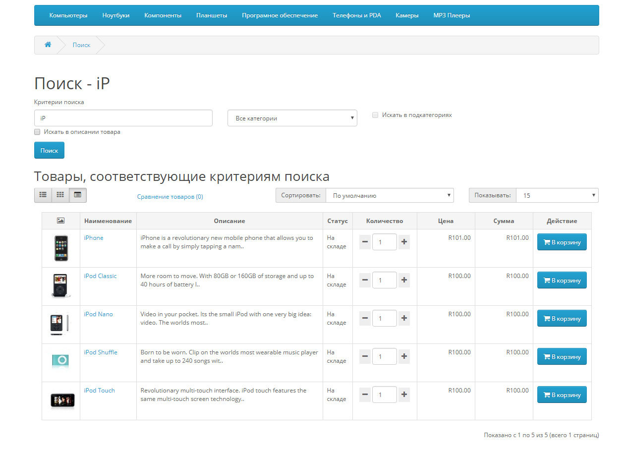
Task: Open the 'Все категории' dropdown
Action: click(x=292, y=118)
